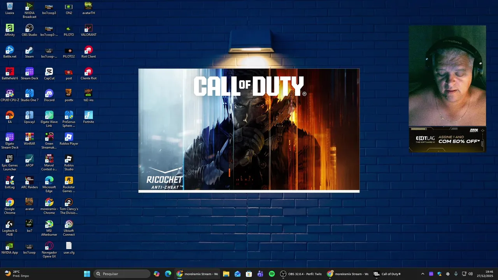Launch Ubisoft Connect from the desktop
The width and height of the screenshot is (498, 280).
69,228
